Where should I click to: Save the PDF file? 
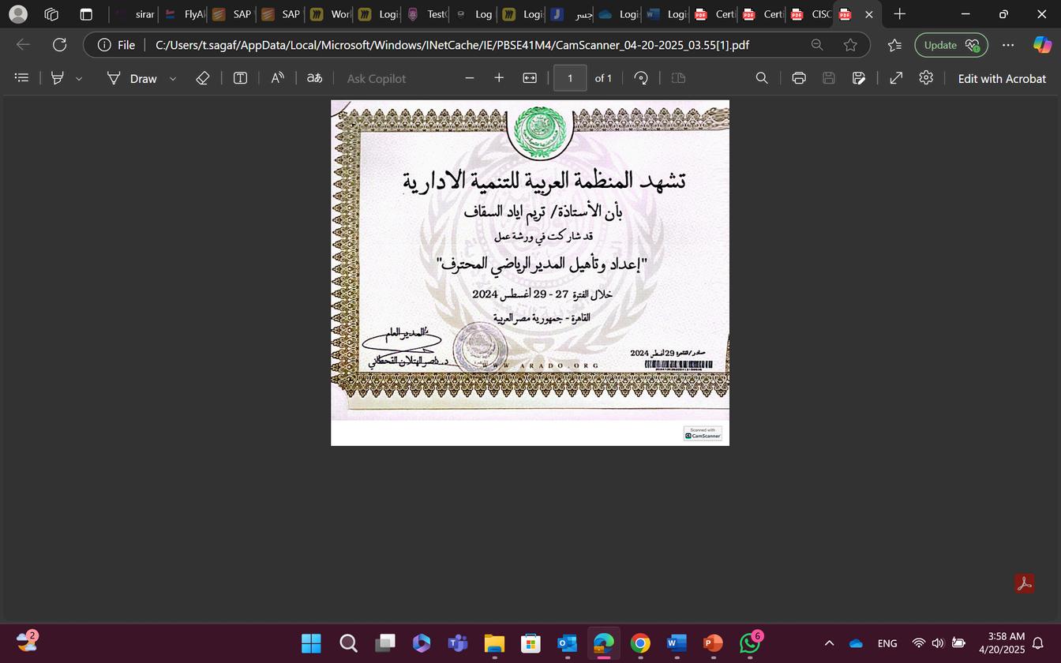(x=829, y=78)
